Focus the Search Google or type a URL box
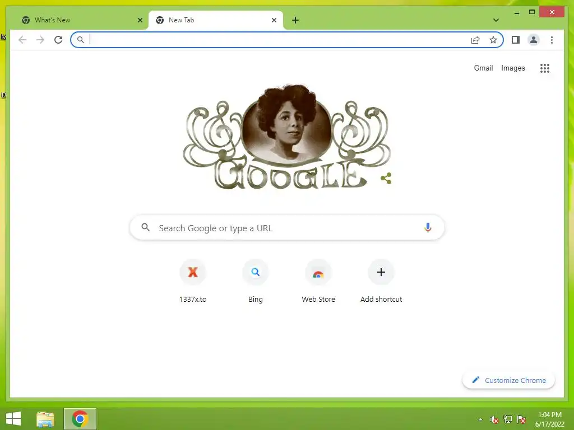574x430 pixels. coord(287,227)
